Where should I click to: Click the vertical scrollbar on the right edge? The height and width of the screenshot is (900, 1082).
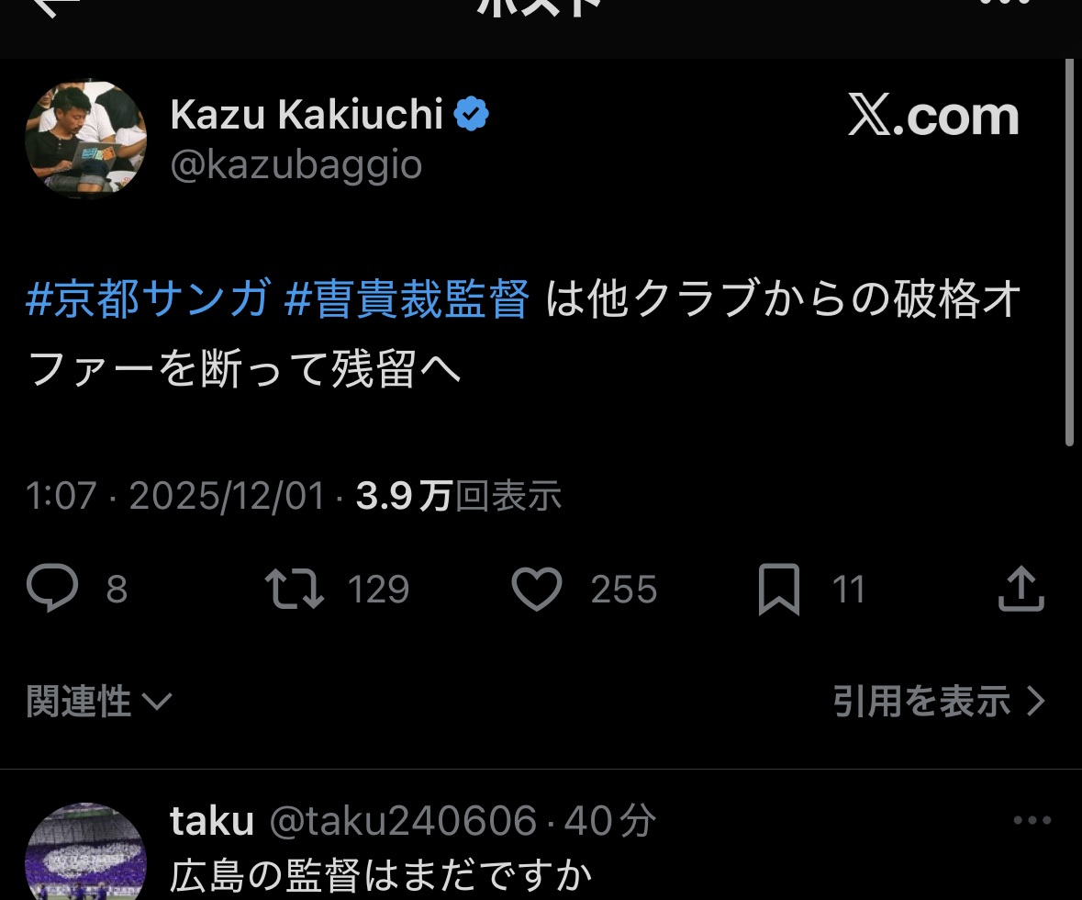point(1069,253)
